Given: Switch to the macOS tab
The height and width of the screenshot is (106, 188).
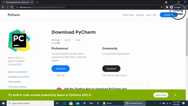Looking at the screenshot, I should [x=68, y=40].
